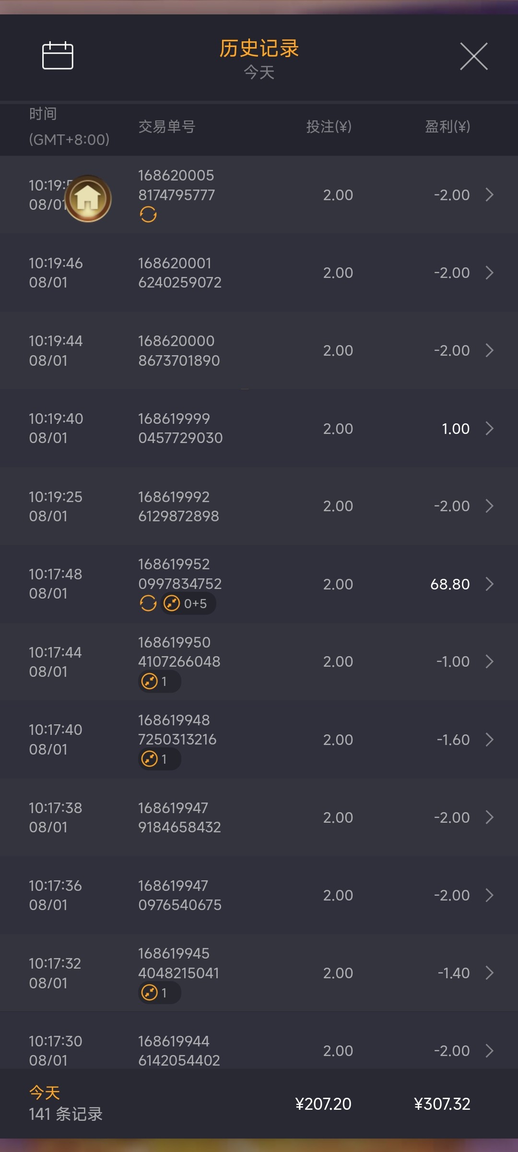Screen dimensions: 518x1152
Task: Click the 交易单号 column header
Action: click(x=167, y=127)
